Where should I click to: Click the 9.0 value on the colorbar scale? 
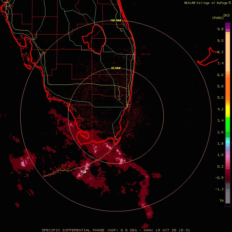click(220, 40)
